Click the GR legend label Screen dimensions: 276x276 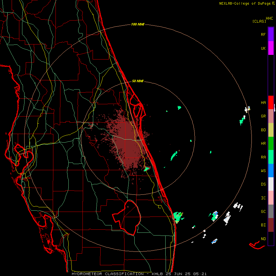tap(263, 116)
